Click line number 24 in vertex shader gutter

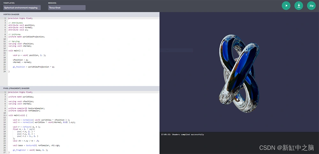[x=5, y=71]
